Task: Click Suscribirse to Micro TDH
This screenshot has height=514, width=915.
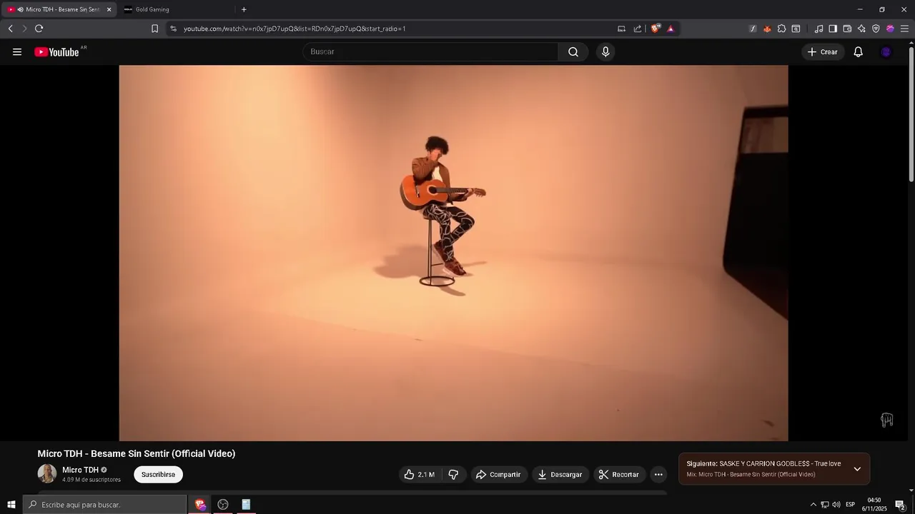Action: (x=158, y=475)
